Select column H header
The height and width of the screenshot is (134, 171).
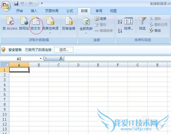[157, 65]
